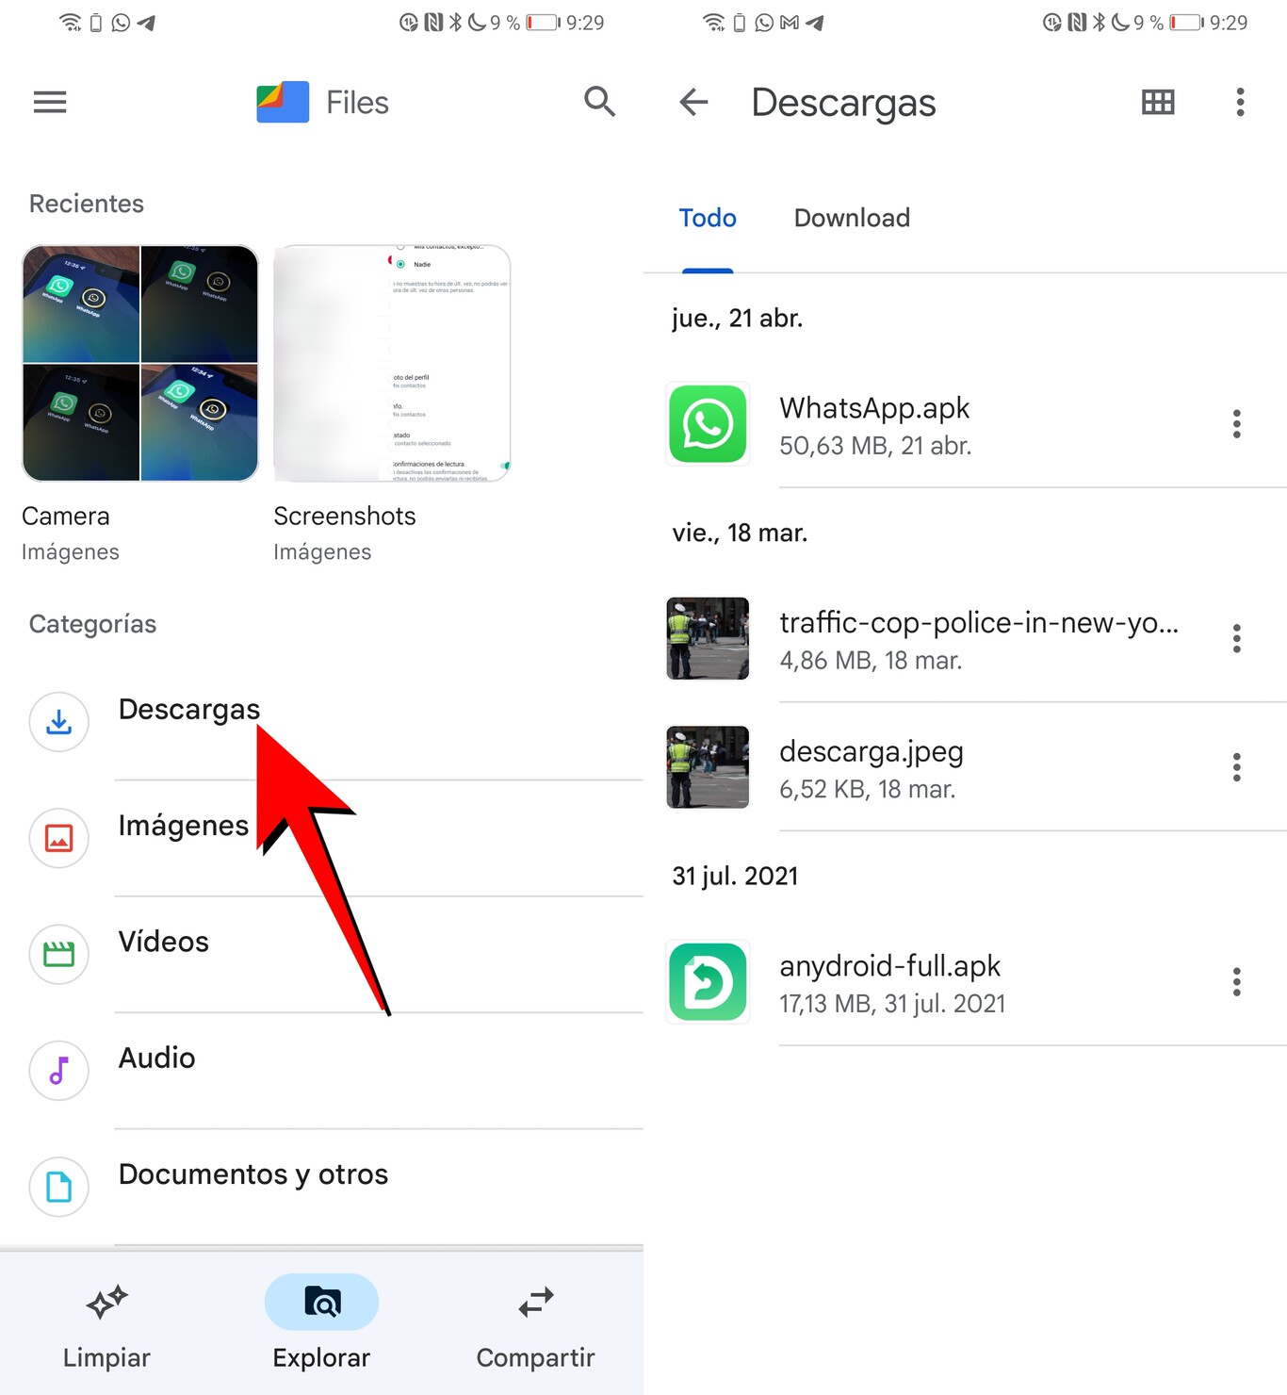Open the Explorar section
This screenshot has height=1395, width=1287.
coord(321,1324)
